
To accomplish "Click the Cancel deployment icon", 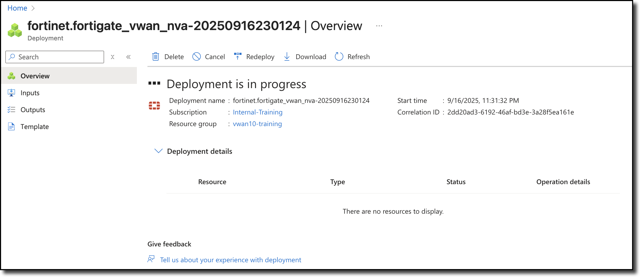I will click(x=197, y=57).
